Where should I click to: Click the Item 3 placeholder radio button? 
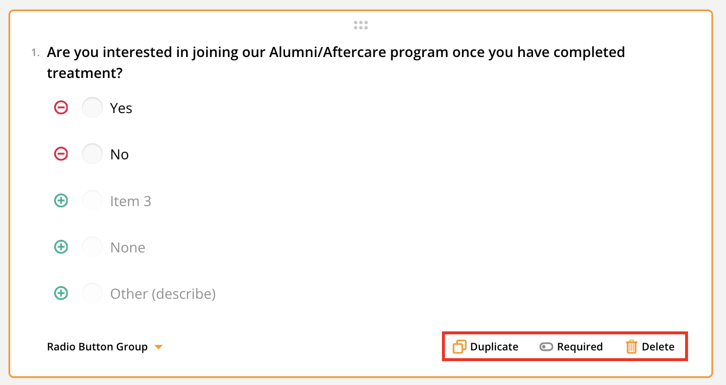[92, 201]
